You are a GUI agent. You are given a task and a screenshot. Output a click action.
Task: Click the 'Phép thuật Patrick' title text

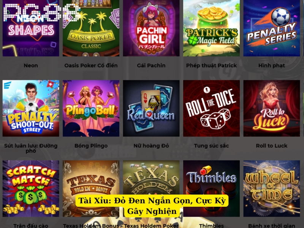tap(211, 65)
